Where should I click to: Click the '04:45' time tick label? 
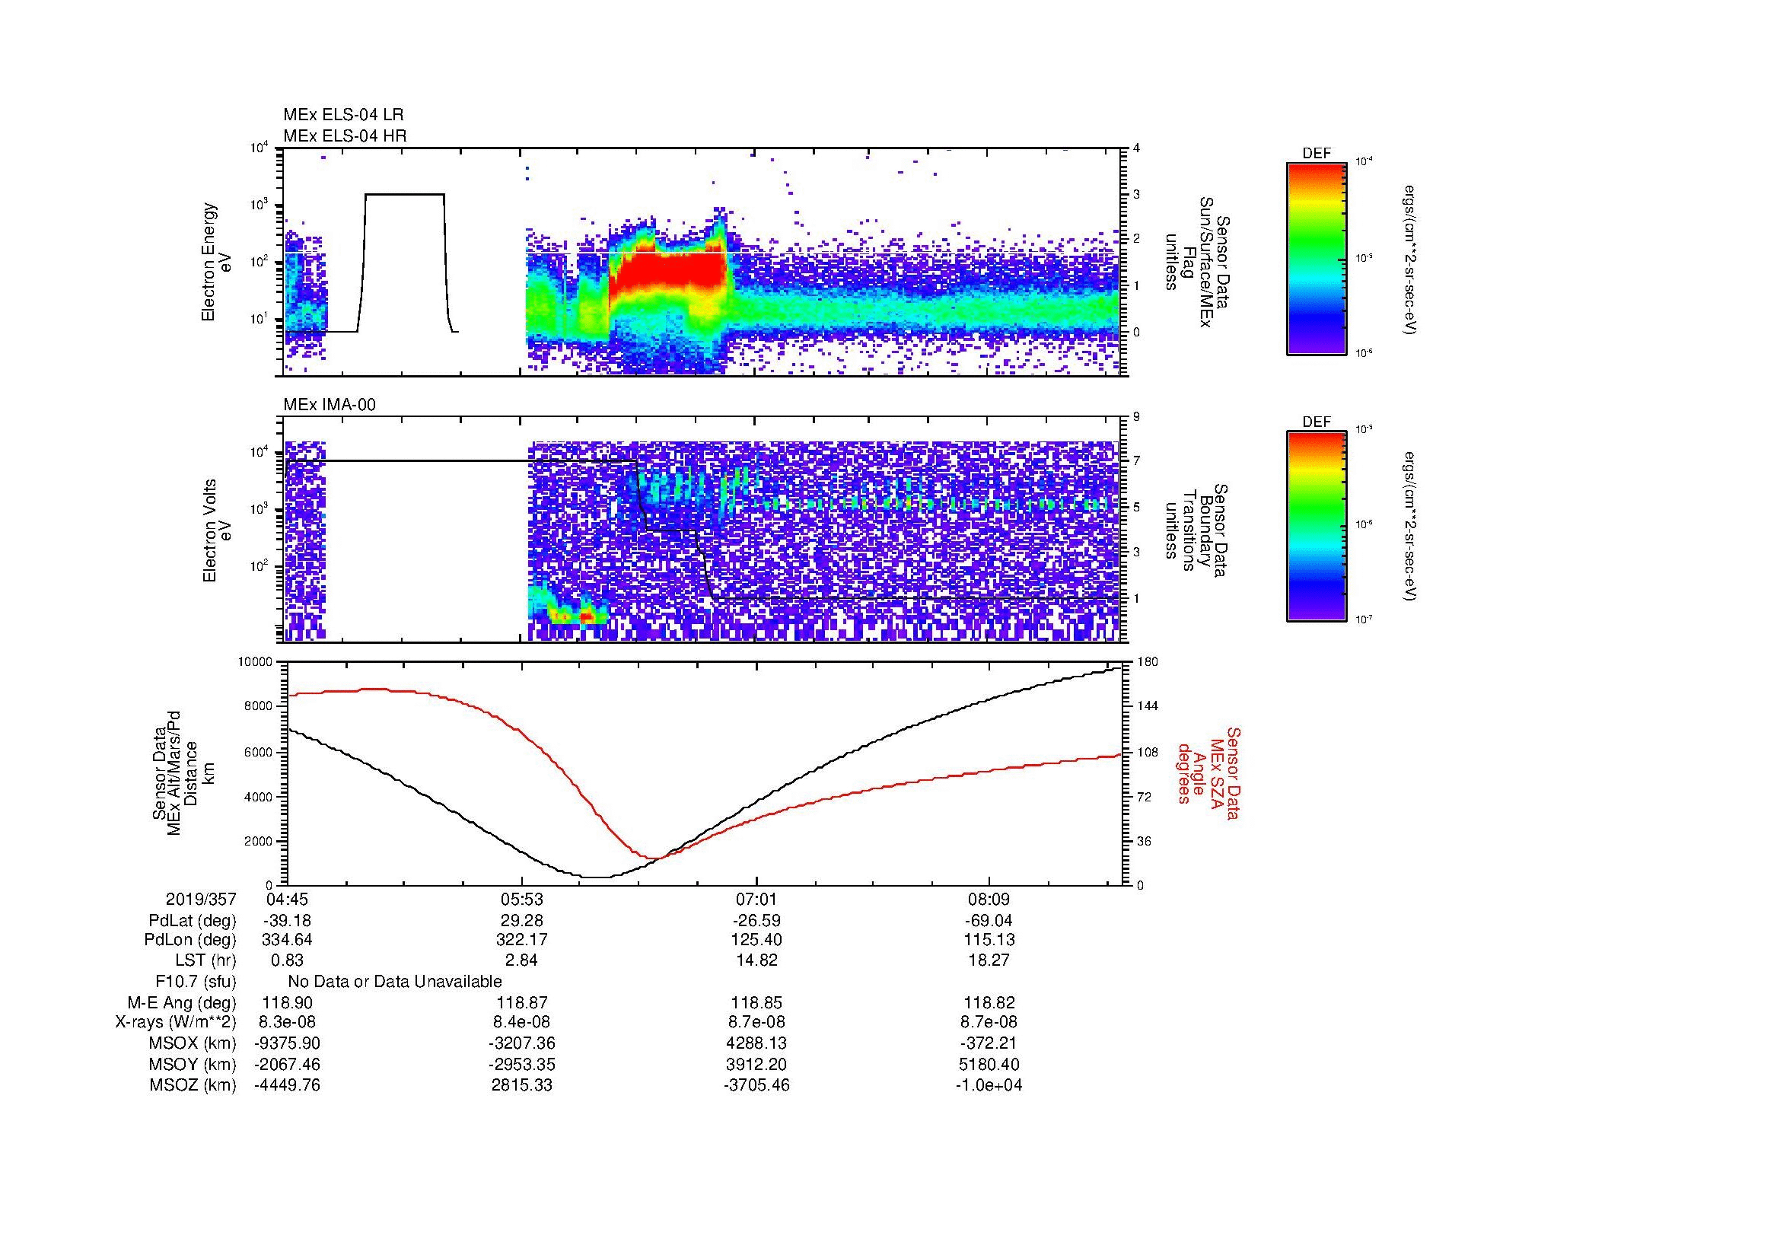coord(288,899)
